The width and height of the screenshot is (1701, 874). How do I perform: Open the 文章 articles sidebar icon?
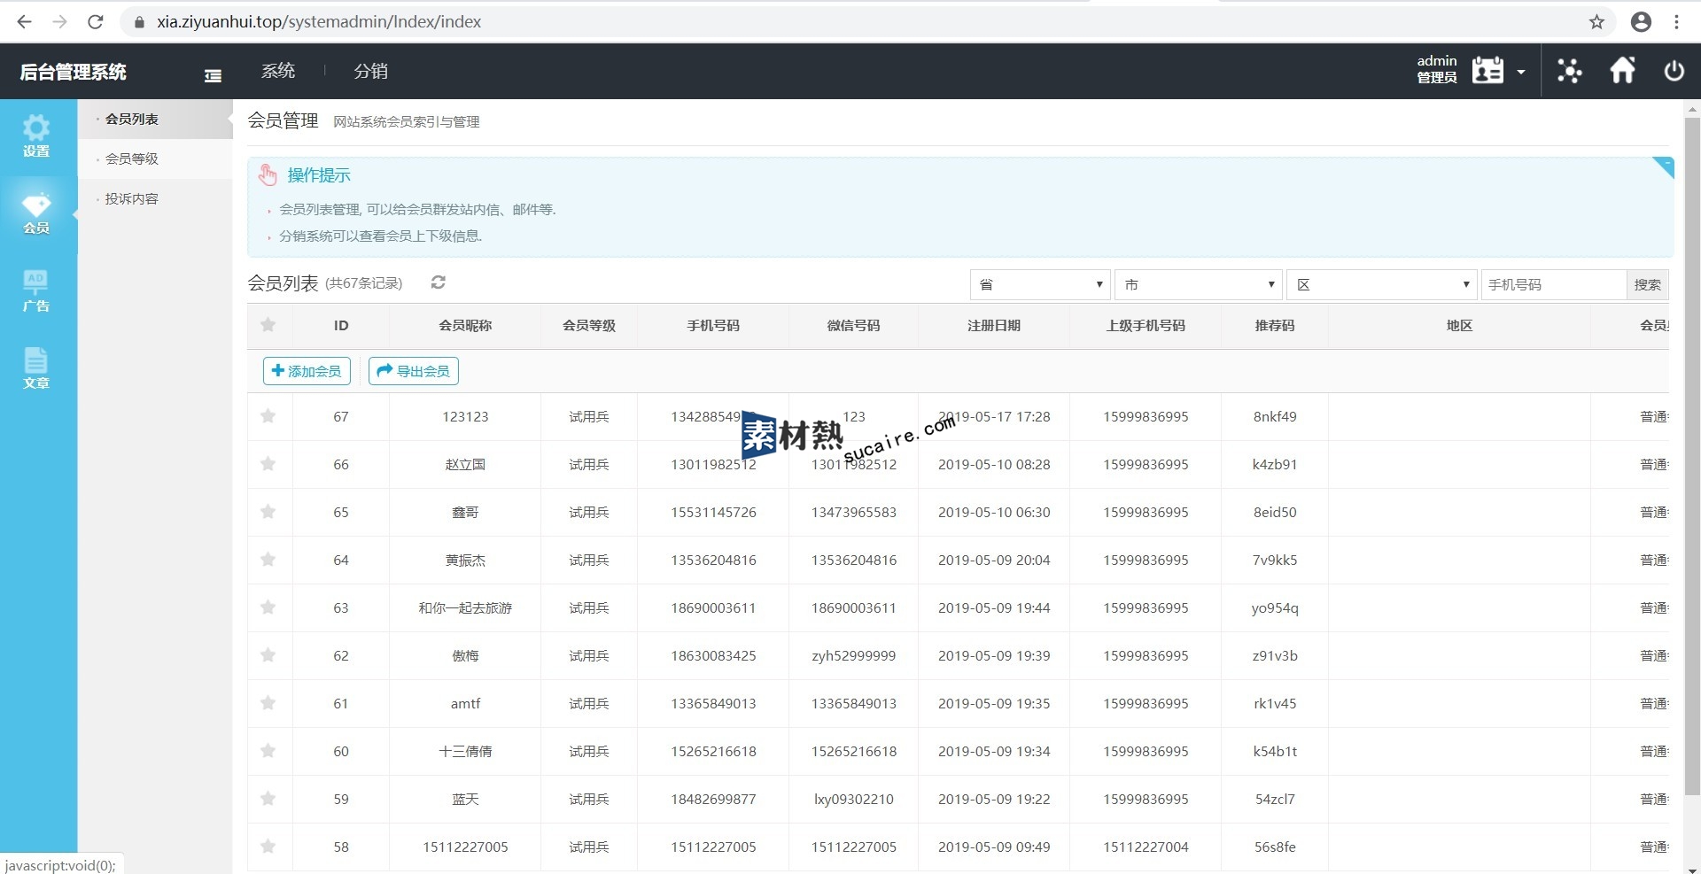coord(36,368)
